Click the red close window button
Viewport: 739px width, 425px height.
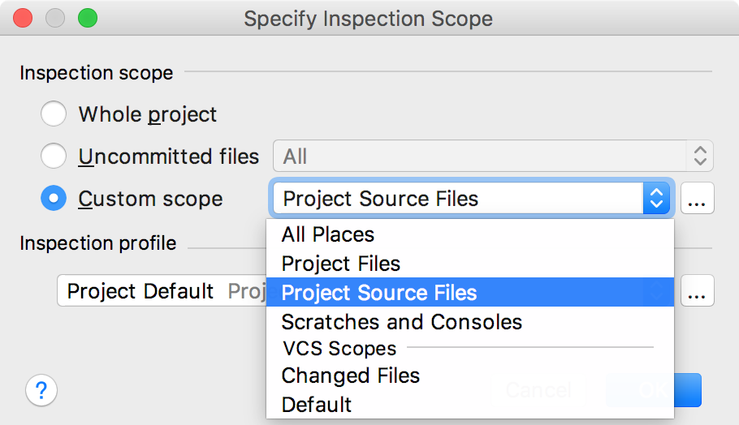(23, 19)
